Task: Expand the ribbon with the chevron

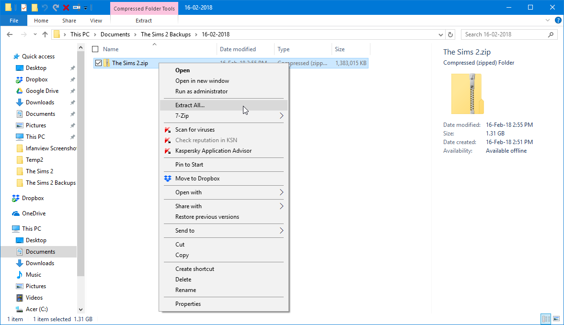Action: [x=547, y=21]
